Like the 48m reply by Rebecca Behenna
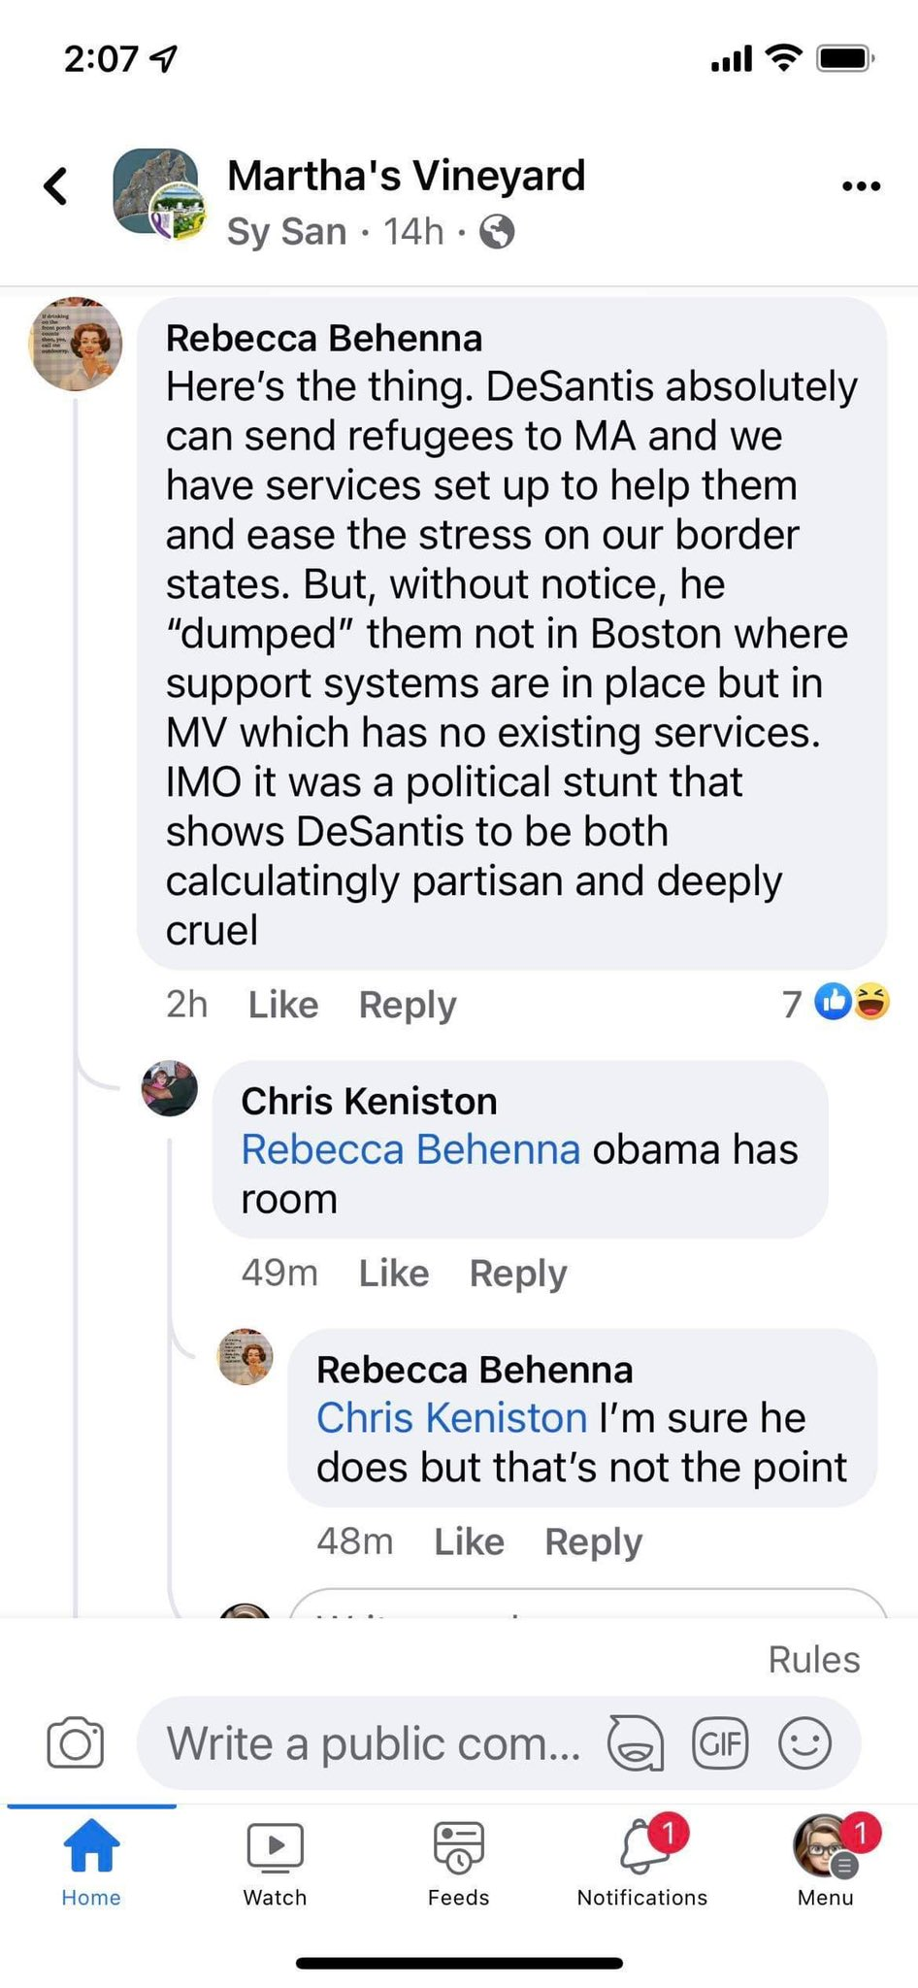 (x=469, y=1541)
